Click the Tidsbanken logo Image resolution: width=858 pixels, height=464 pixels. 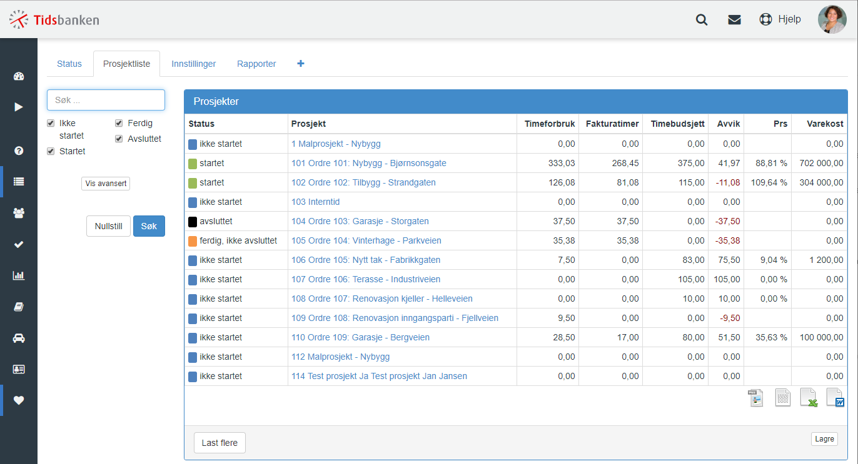pyautogui.click(x=54, y=19)
